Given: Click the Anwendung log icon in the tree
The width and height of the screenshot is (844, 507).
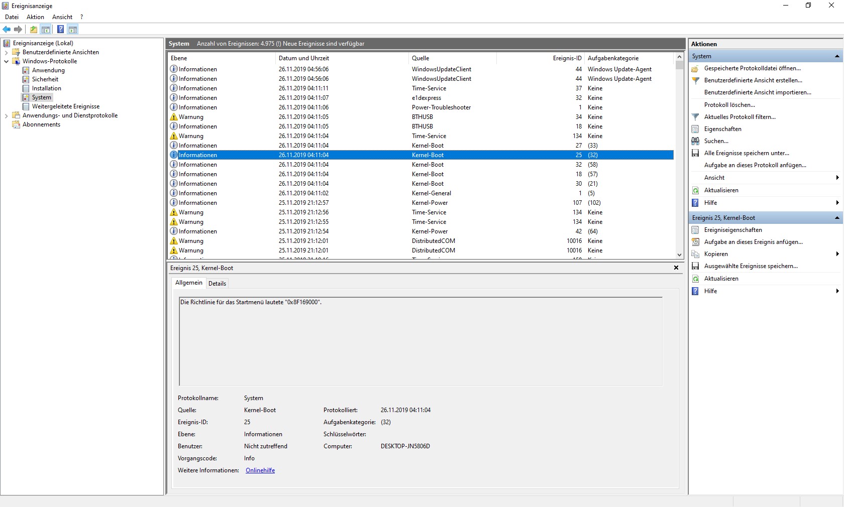Looking at the screenshot, I should click(x=26, y=70).
